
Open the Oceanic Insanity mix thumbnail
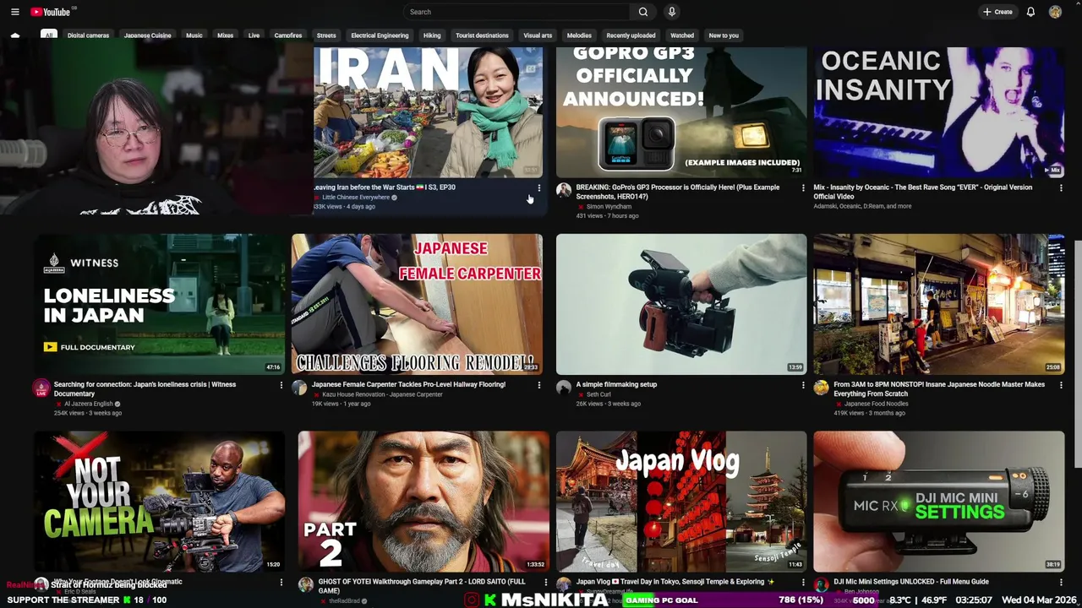click(939, 112)
